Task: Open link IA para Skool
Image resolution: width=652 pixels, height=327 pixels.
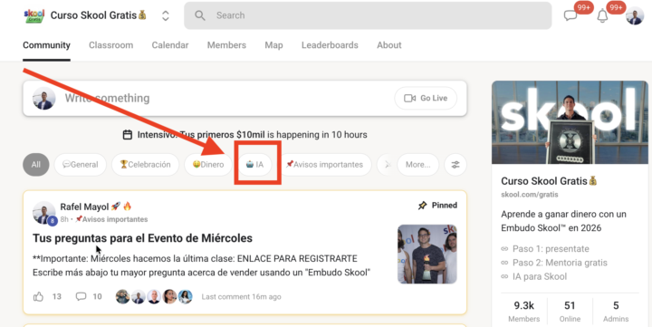Action: (x=540, y=276)
